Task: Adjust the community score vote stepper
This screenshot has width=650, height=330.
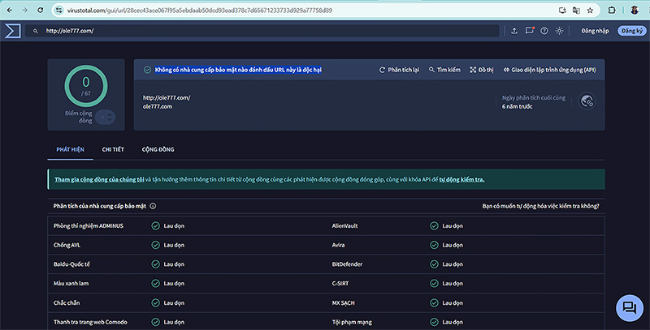Action: pos(106,118)
